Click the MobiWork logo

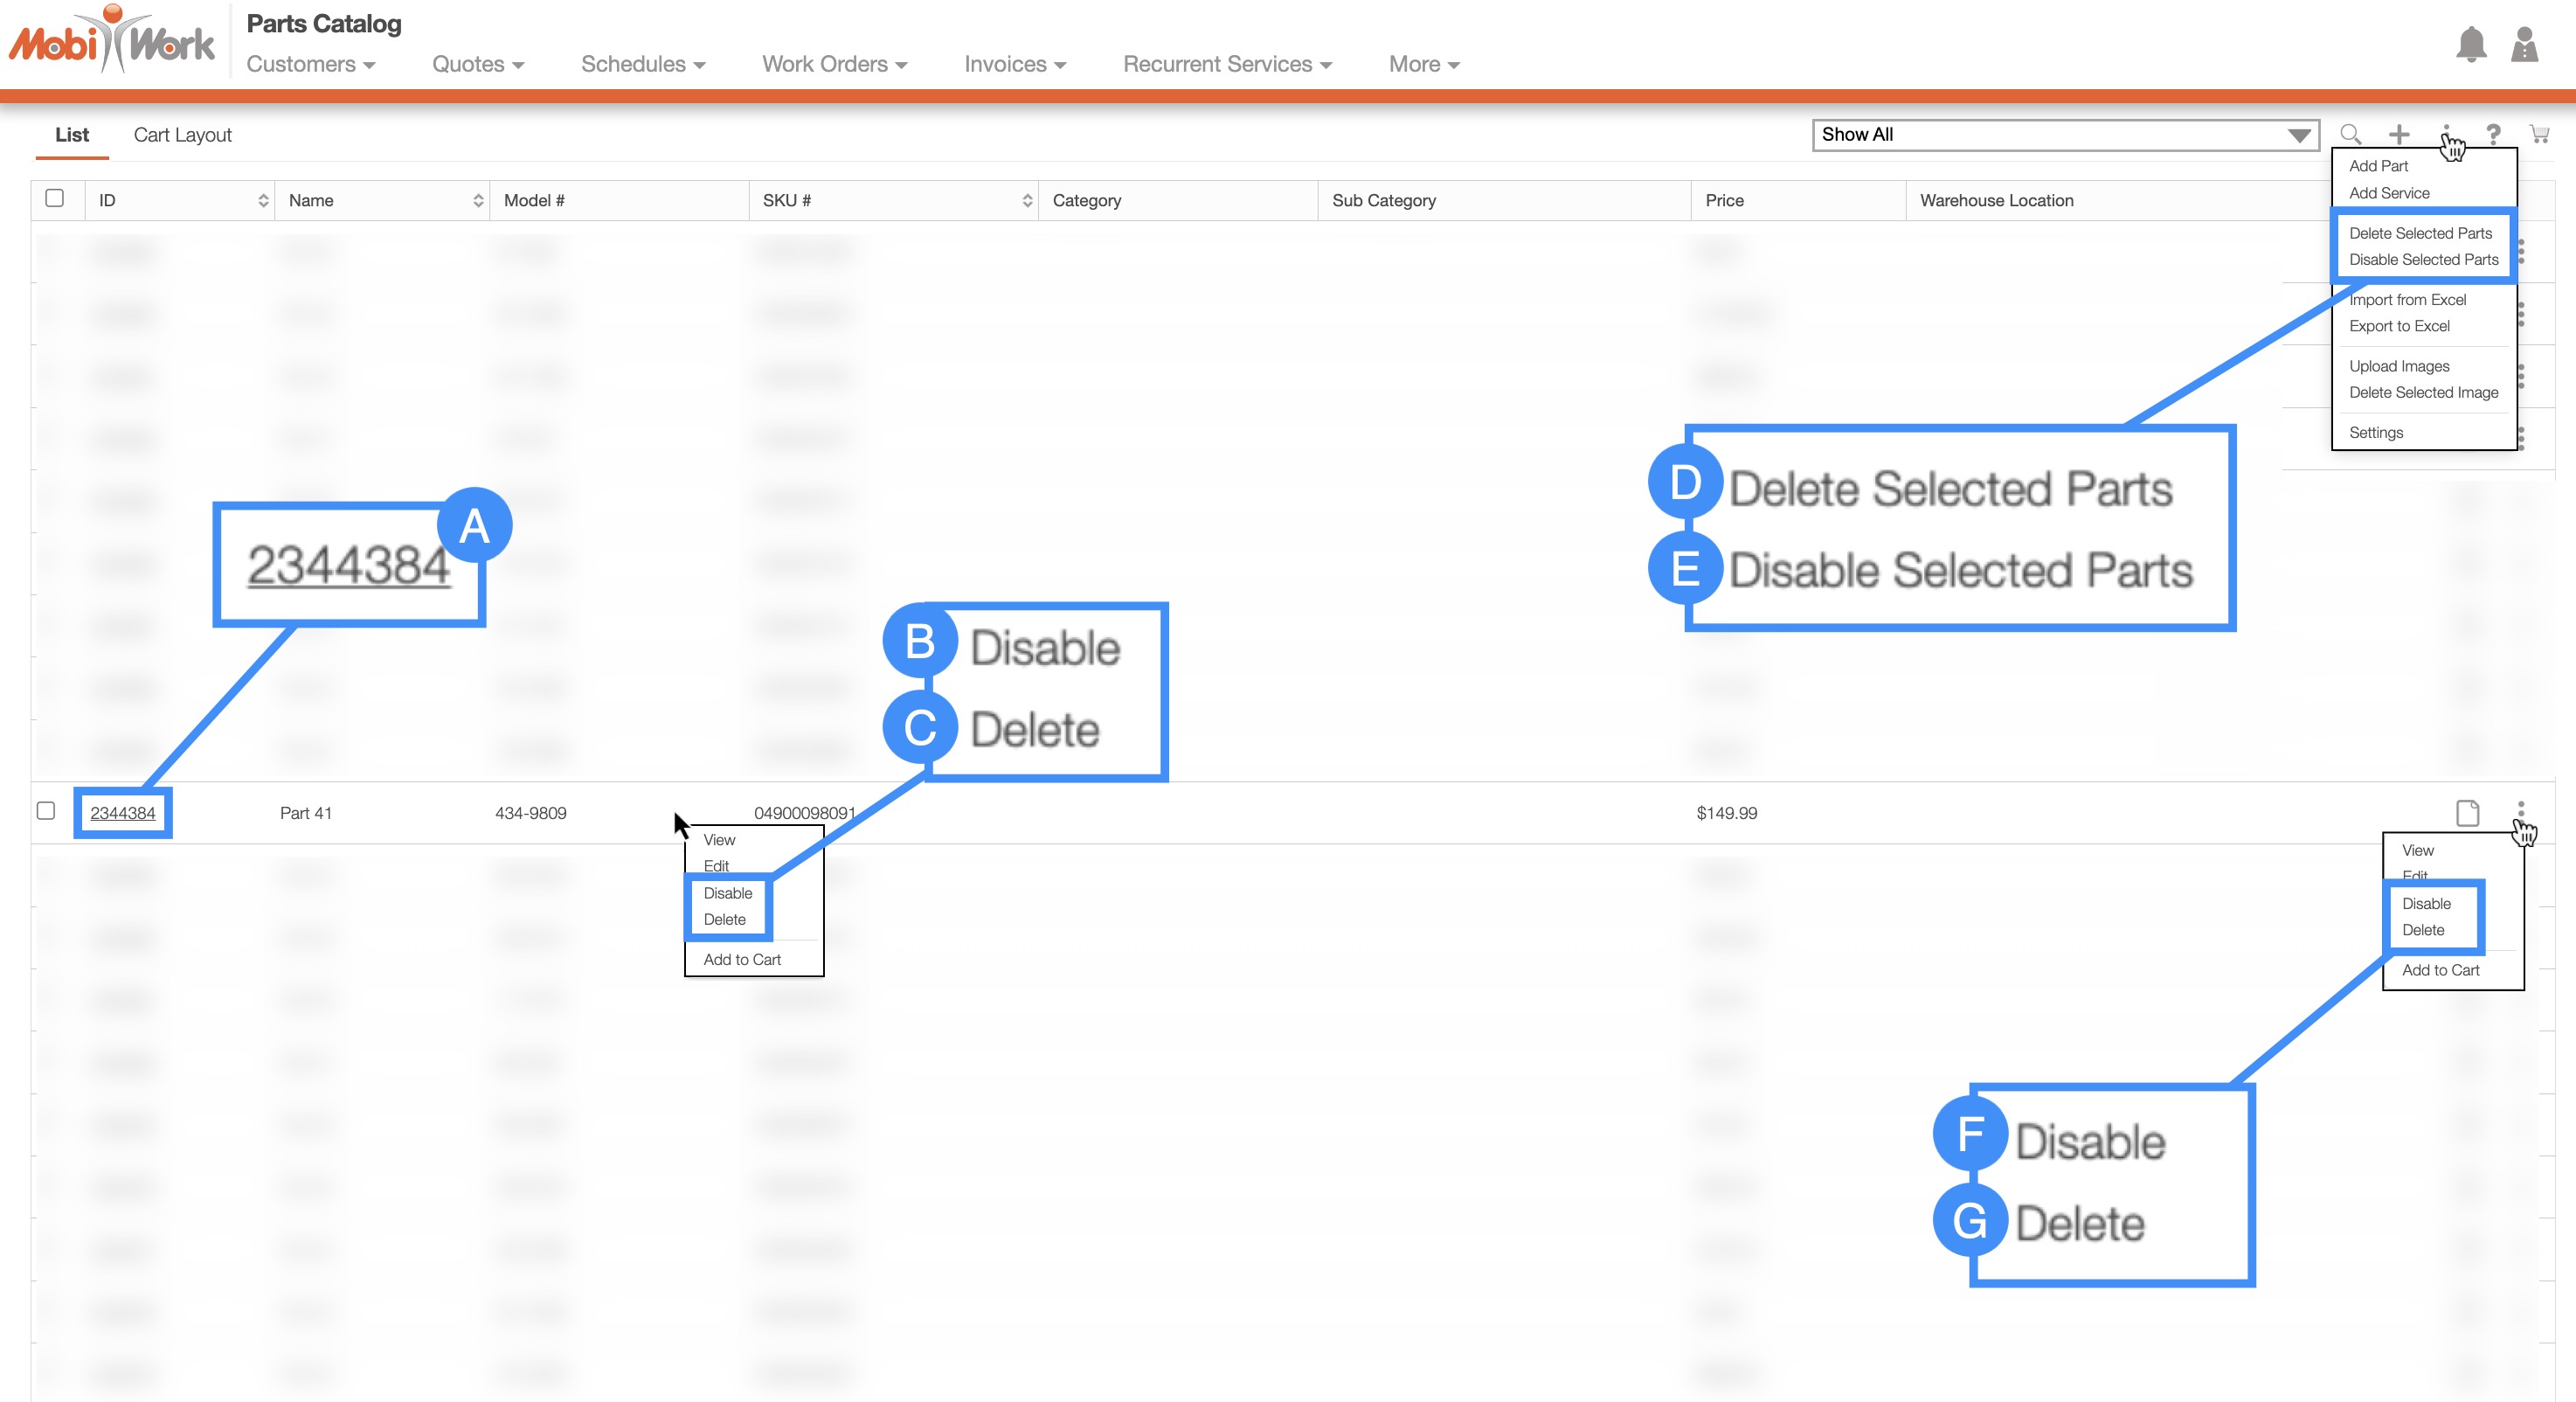(112, 42)
